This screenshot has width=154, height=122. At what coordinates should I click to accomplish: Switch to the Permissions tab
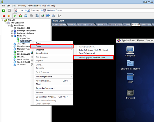(146, 25)
